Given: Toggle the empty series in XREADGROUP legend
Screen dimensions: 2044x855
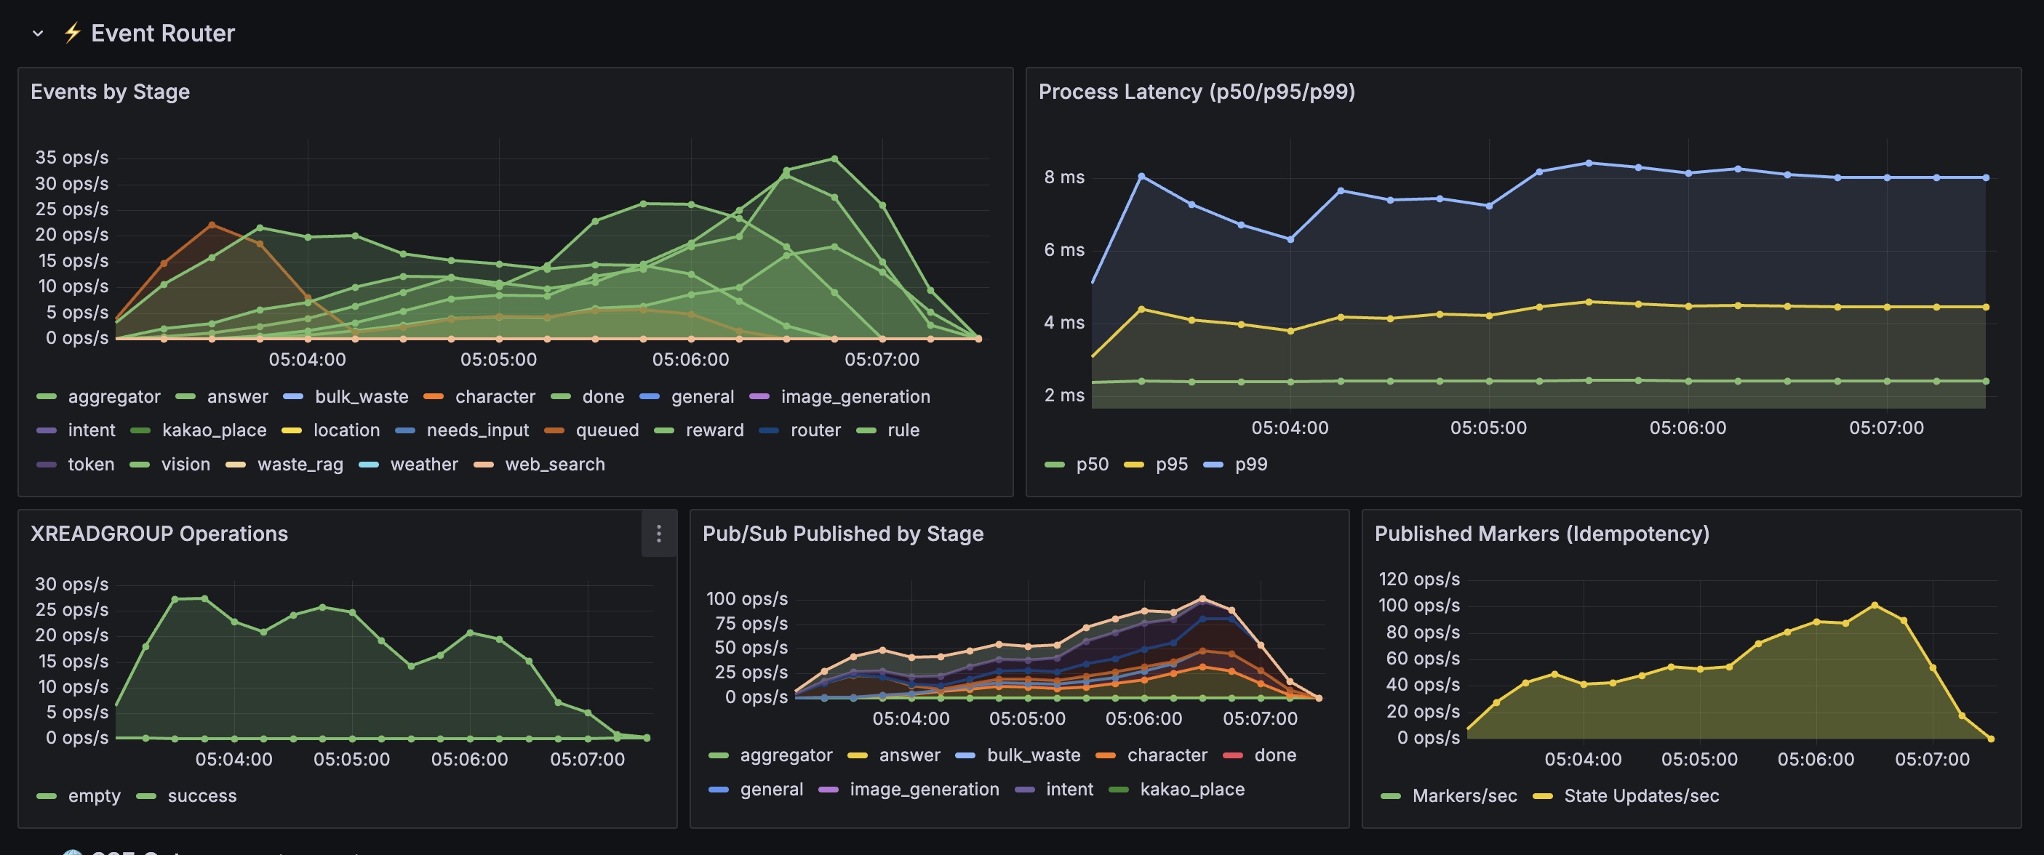Looking at the screenshot, I should [94, 795].
